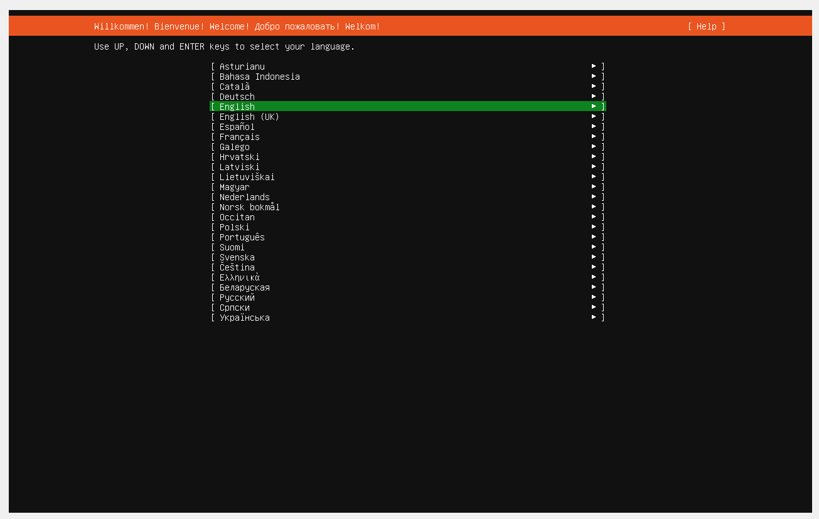Viewport: 819px width, 519px height.
Task: Select Deutsch as installer language
Action: coord(408,97)
